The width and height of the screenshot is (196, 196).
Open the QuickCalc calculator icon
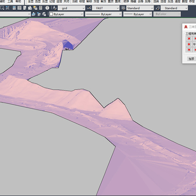point(41,8)
